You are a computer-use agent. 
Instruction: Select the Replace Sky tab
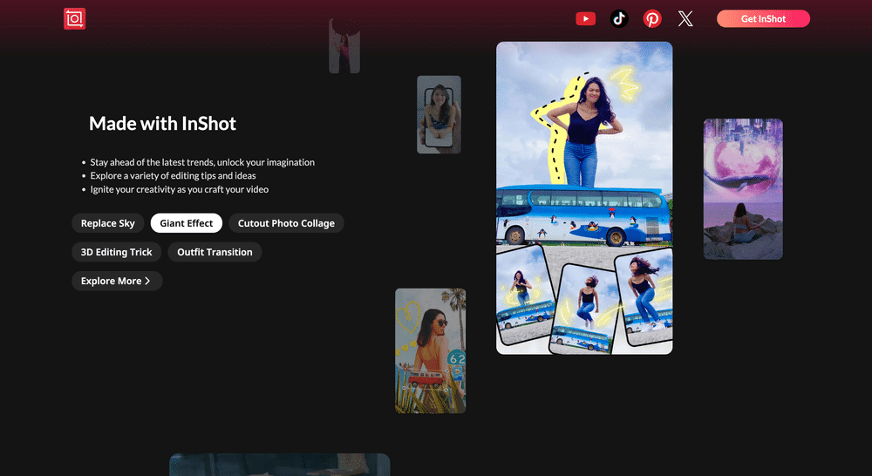pos(108,223)
